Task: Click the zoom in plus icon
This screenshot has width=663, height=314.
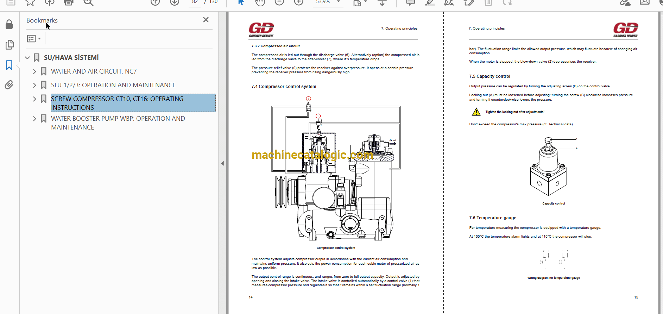Action: click(x=298, y=2)
